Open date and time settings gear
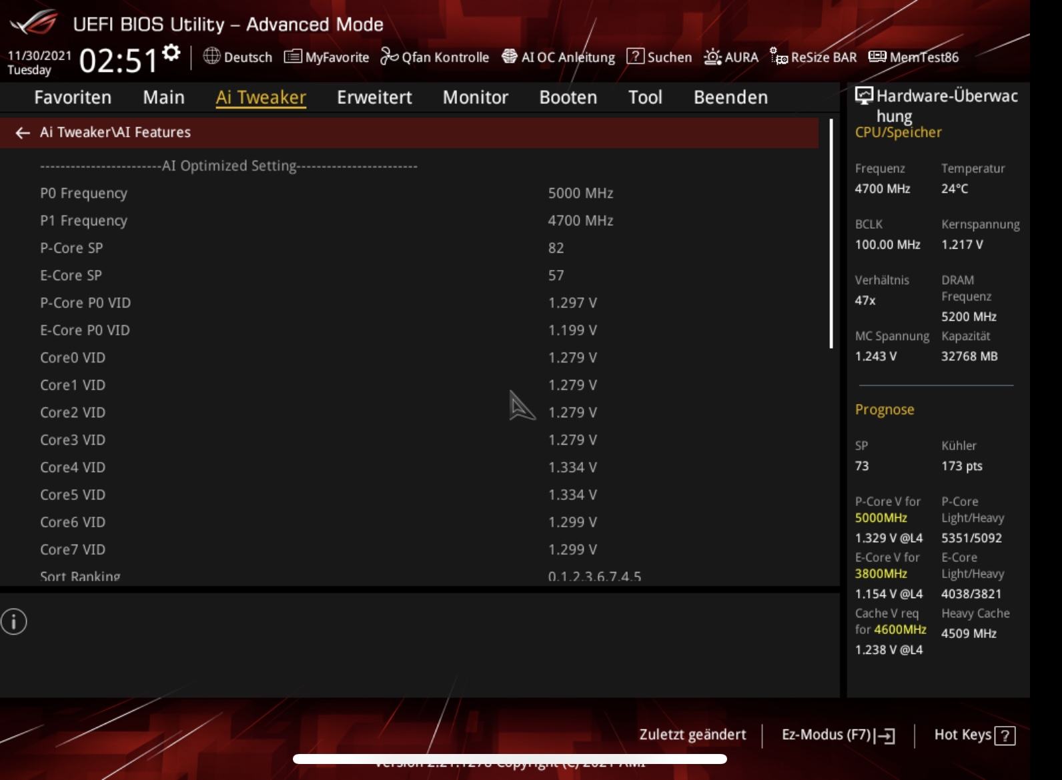The height and width of the screenshot is (780, 1062). point(171,53)
